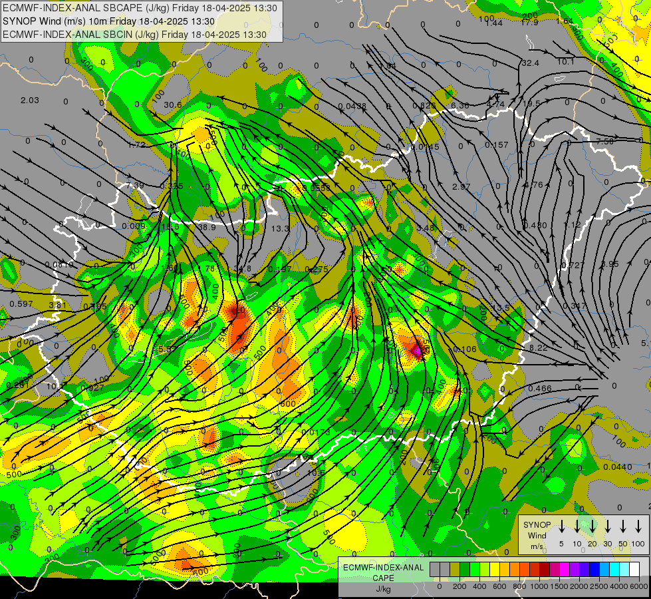
Task: Select the pure yellow CAPE scale swatch
Action: pyautogui.click(x=495, y=569)
